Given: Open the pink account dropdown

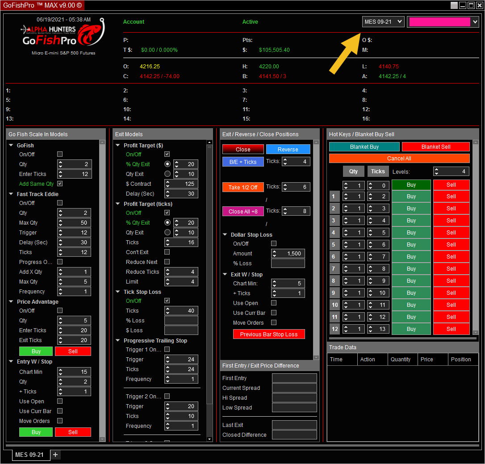Looking at the screenshot, I should click(443, 21).
